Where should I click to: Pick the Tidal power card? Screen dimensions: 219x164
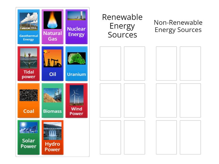tap(28, 63)
